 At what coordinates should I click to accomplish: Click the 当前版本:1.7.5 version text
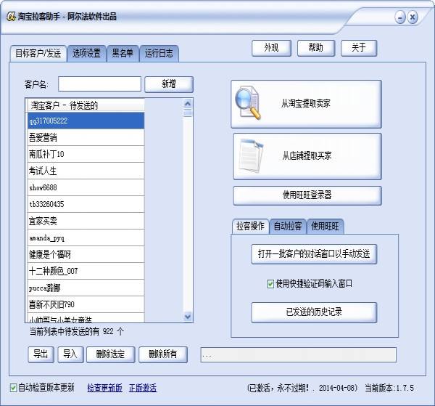(x=389, y=388)
